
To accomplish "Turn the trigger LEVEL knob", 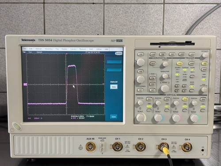I will click(204, 89).
